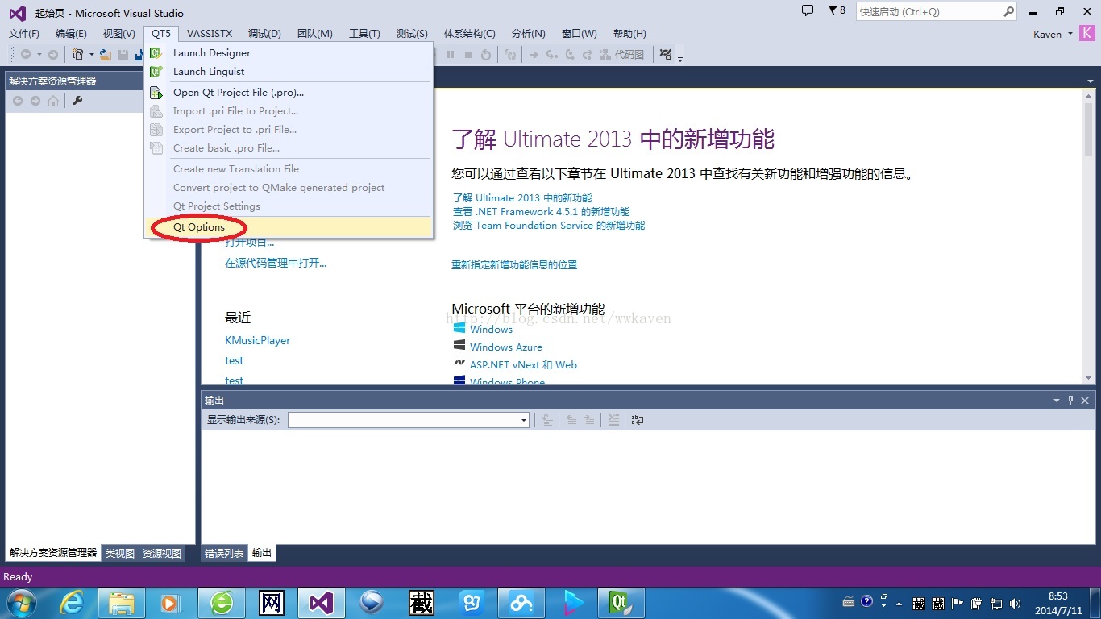Pin the Output panel with pushpin
The height and width of the screenshot is (619, 1101).
click(1071, 400)
